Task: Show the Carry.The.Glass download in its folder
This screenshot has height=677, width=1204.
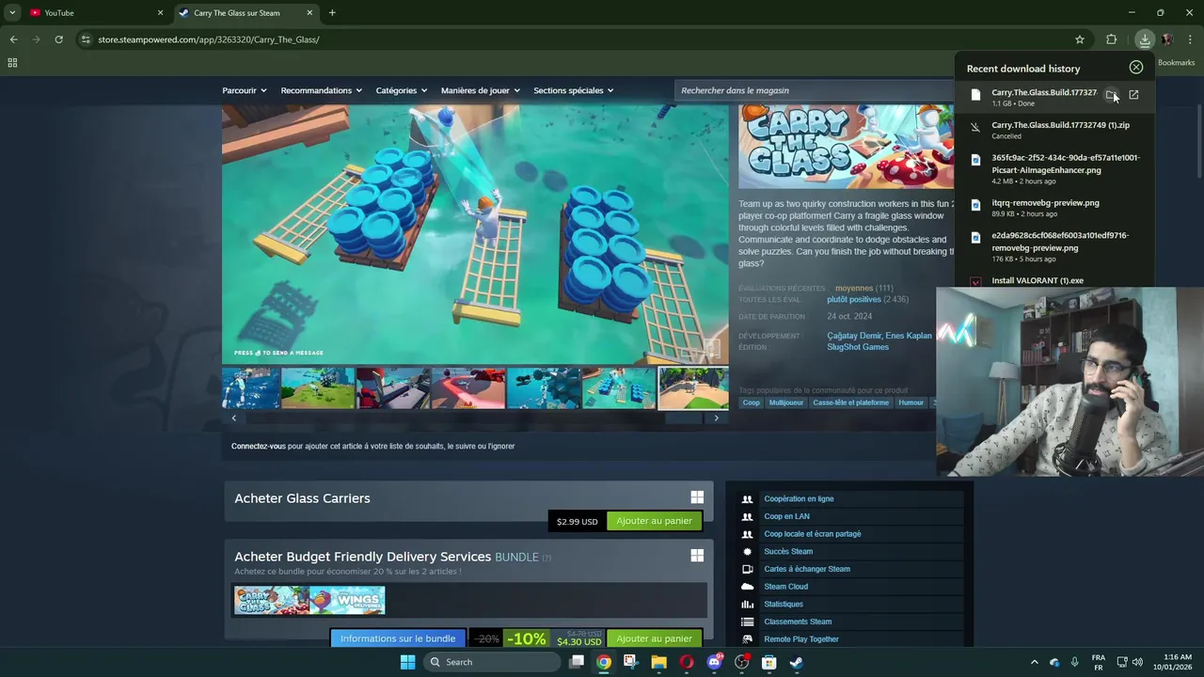Action: (1111, 95)
